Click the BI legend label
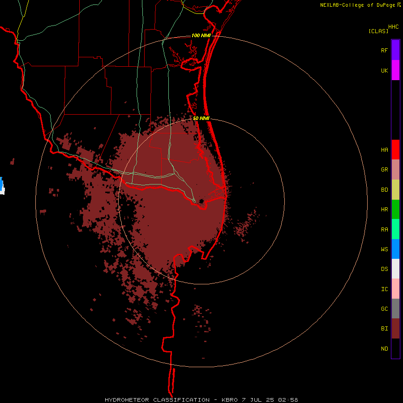 tap(385, 329)
